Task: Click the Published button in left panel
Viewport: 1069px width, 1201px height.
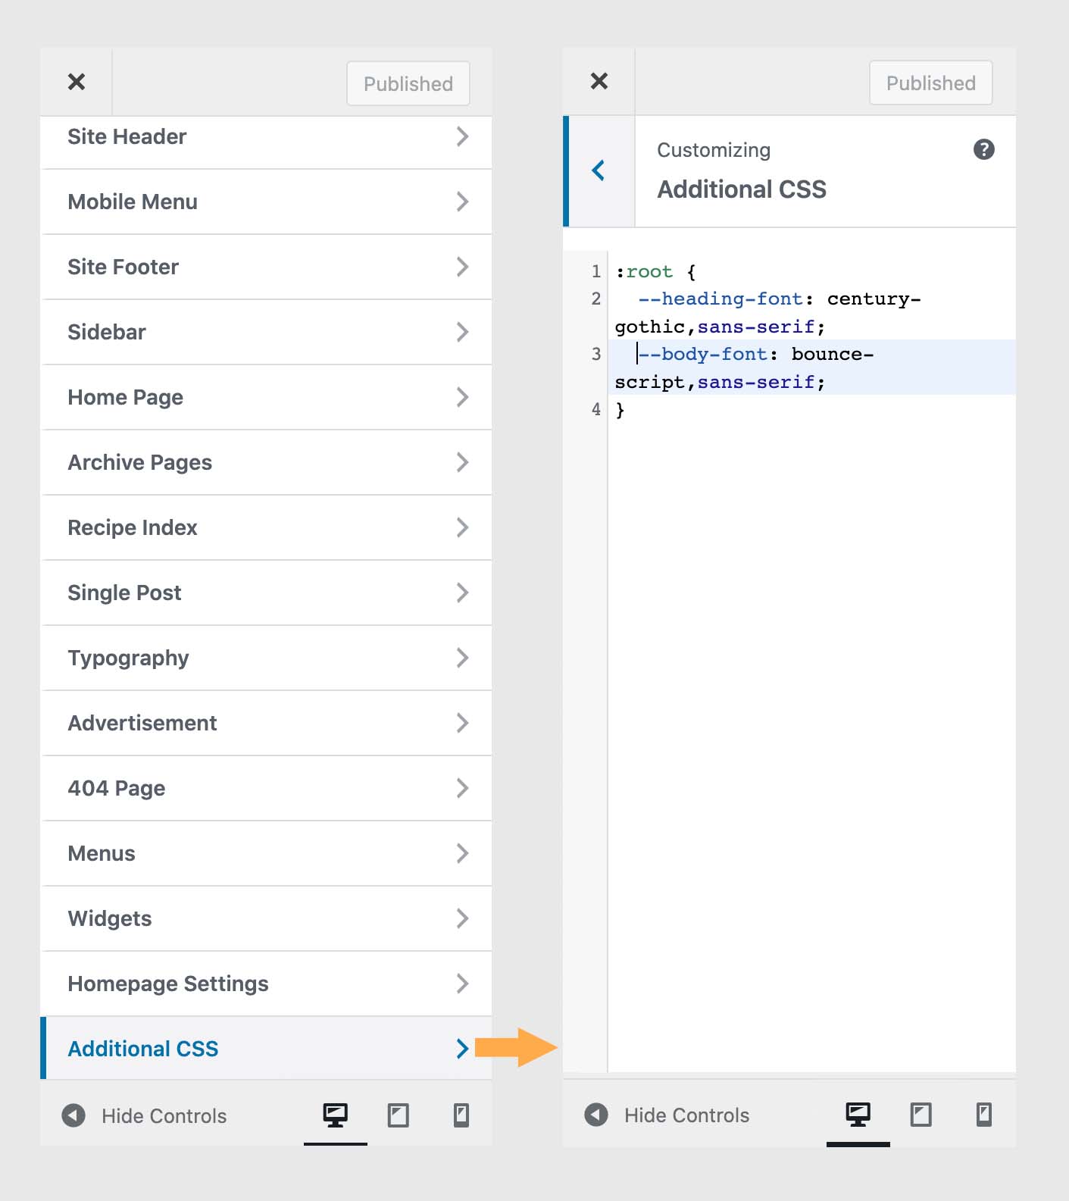Action: click(x=408, y=83)
